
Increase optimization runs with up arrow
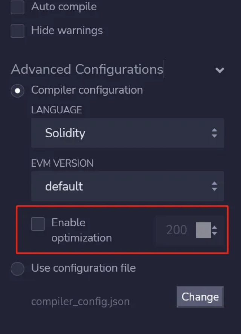(215, 227)
